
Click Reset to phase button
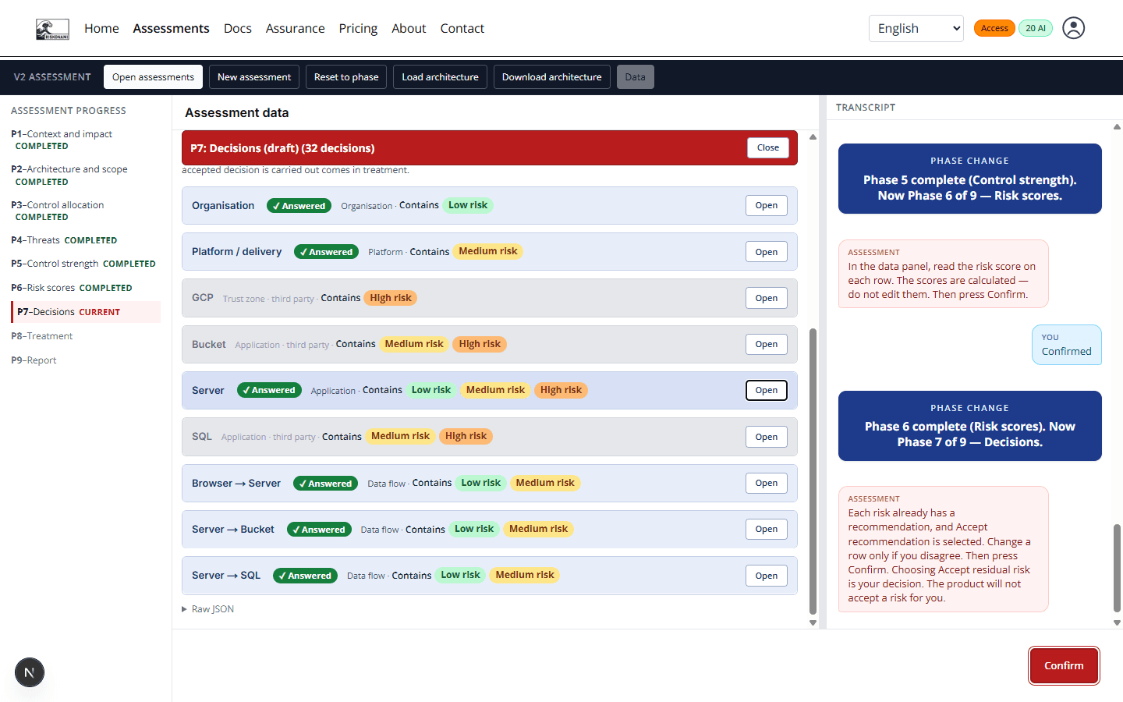coord(346,77)
